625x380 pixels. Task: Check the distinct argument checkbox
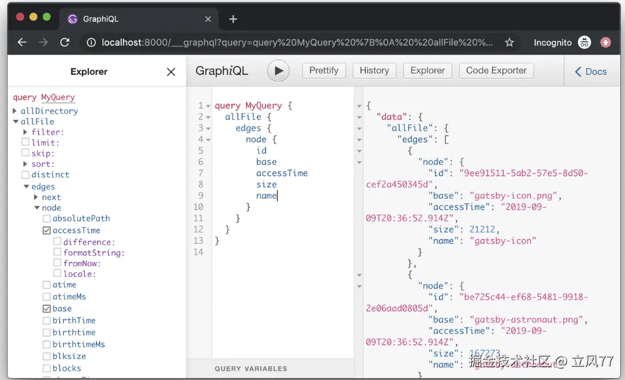(x=25, y=175)
